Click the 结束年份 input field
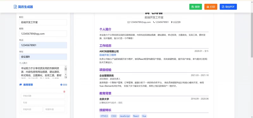Screen dimensions: 253x118 coord(54,109)
